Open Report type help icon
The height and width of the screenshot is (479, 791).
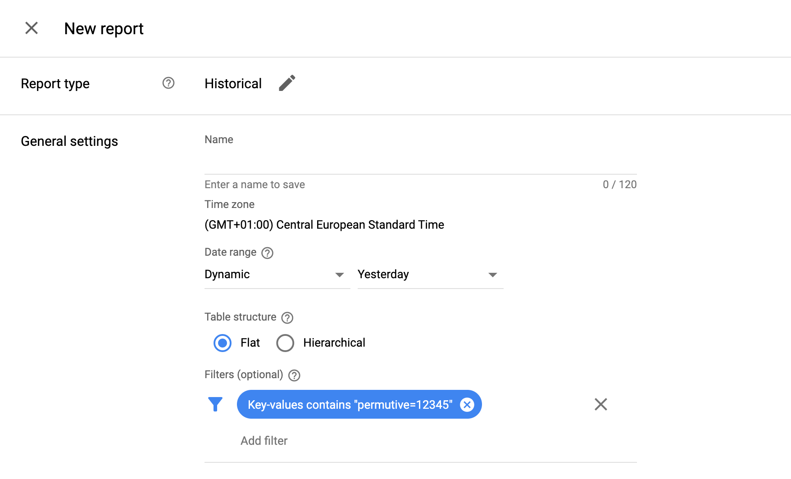[168, 83]
